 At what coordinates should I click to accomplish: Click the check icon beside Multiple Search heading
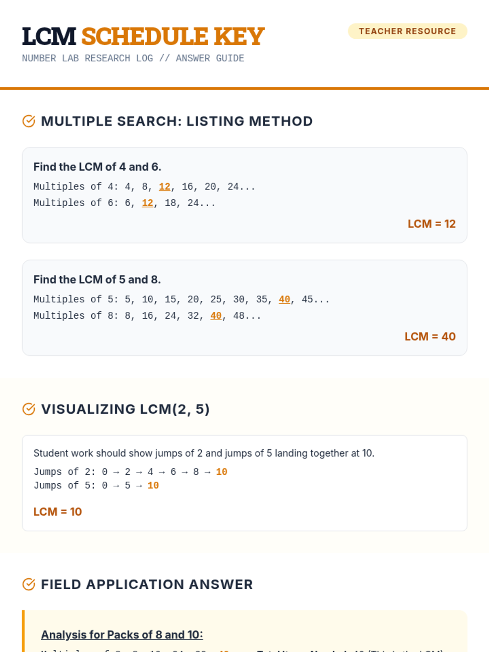pyautogui.click(x=29, y=121)
